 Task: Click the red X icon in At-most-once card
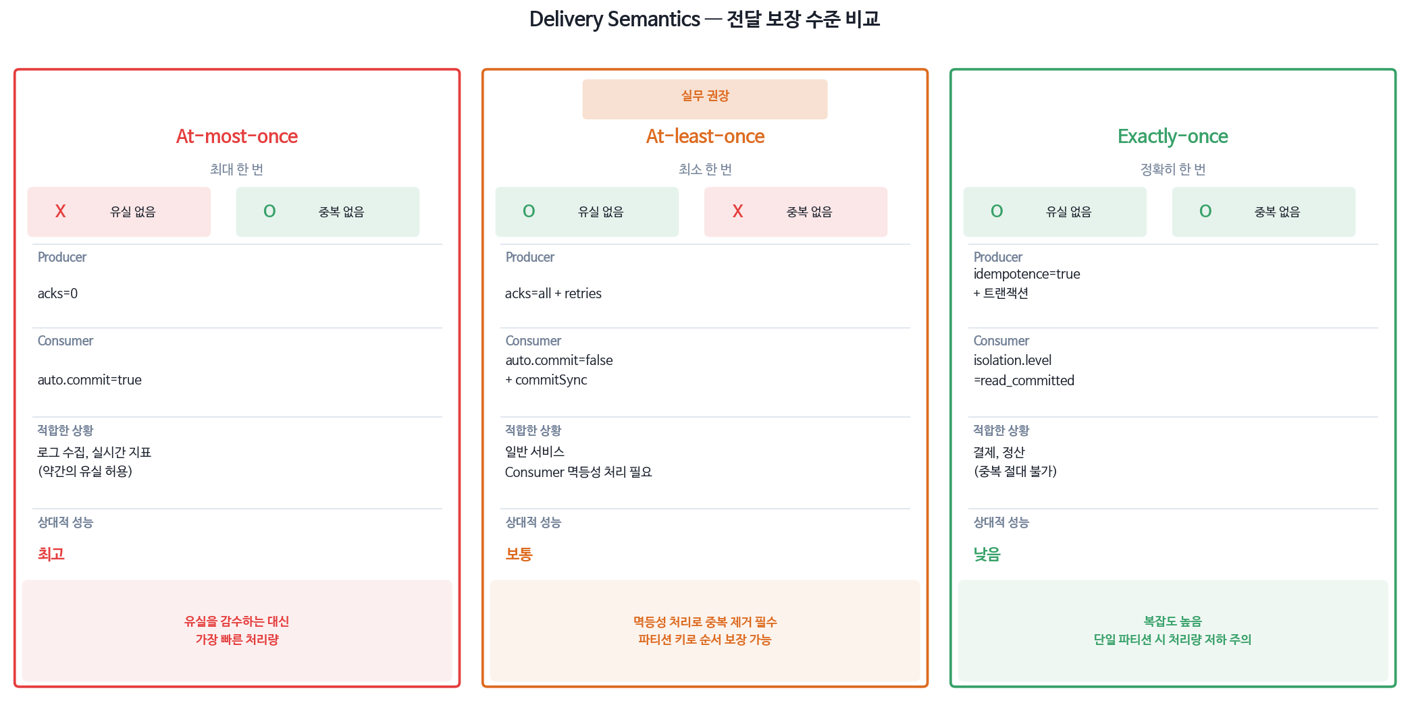tap(60, 211)
